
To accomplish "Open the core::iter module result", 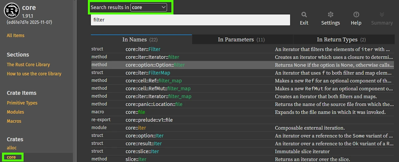I will point(136,128).
